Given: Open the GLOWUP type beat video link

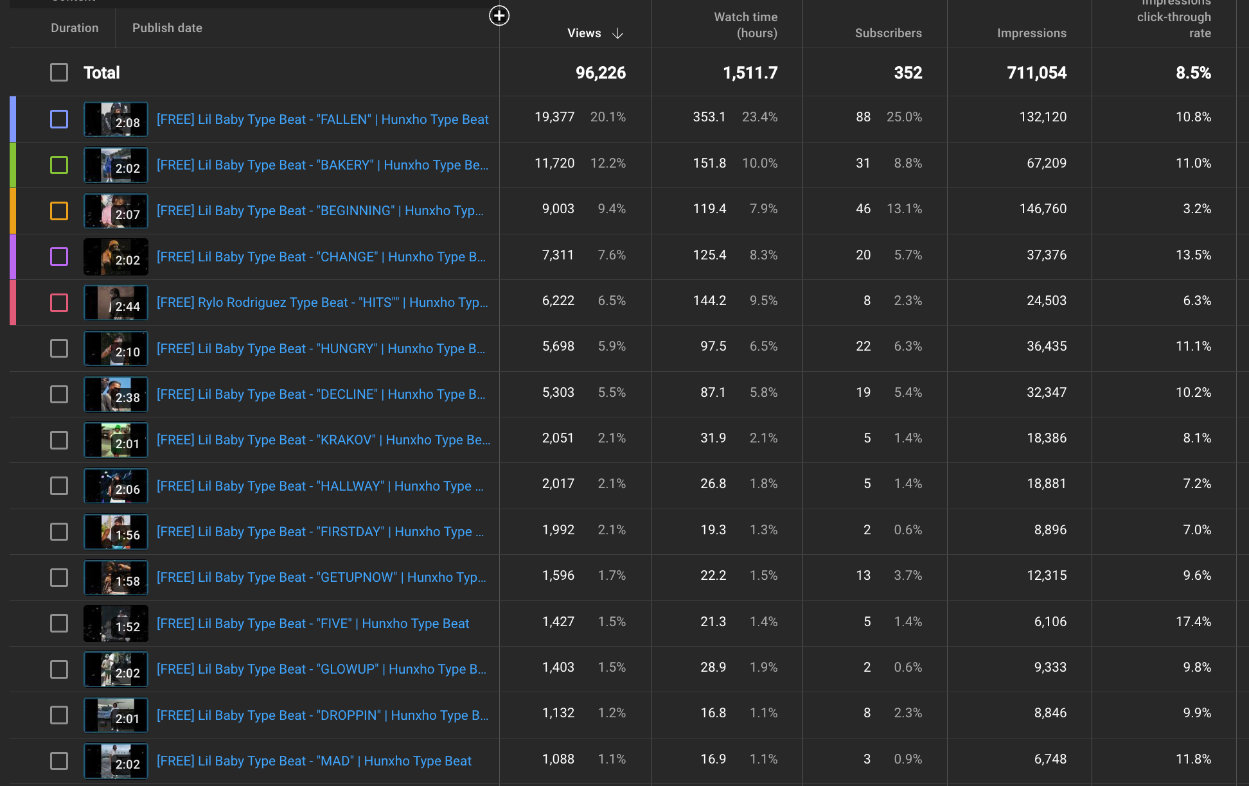Looking at the screenshot, I should [x=321, y=669].
